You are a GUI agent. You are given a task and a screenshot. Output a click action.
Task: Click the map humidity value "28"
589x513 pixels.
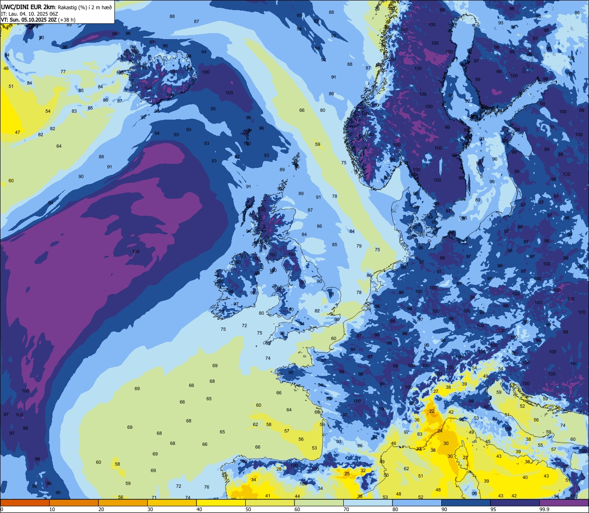pos(279,469)
